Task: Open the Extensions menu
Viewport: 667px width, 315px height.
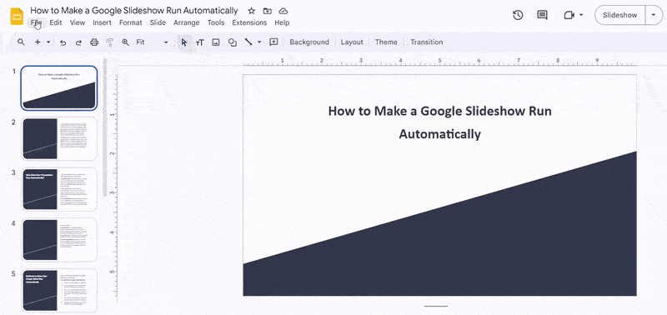Action: [x=249, y=22]
